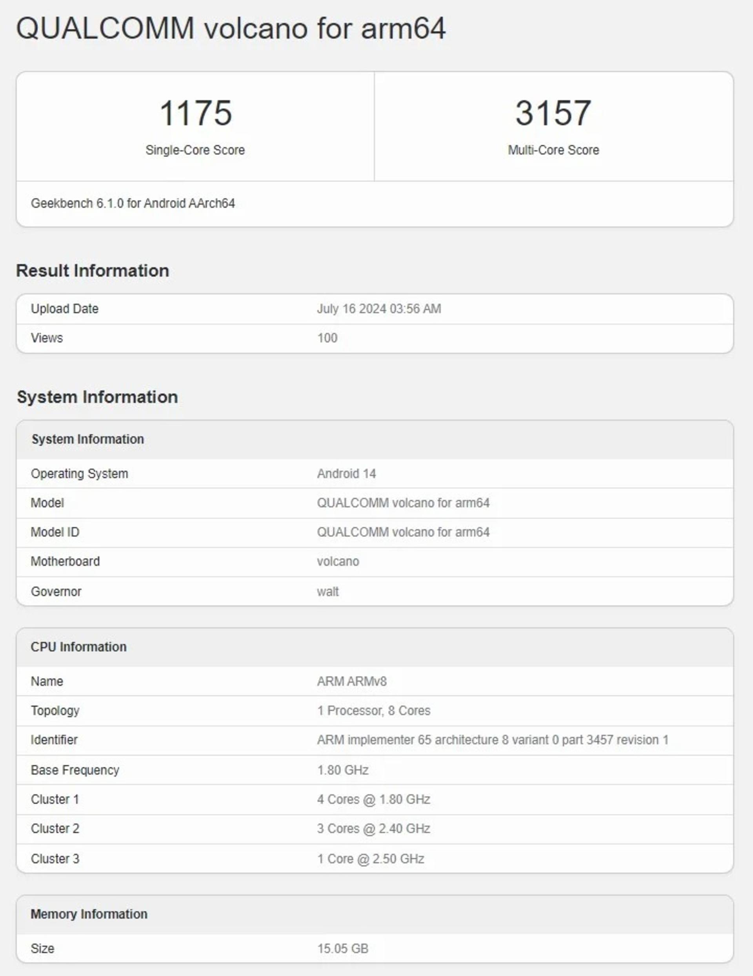Click the CPU Information table header

click(x=375, y=647)
